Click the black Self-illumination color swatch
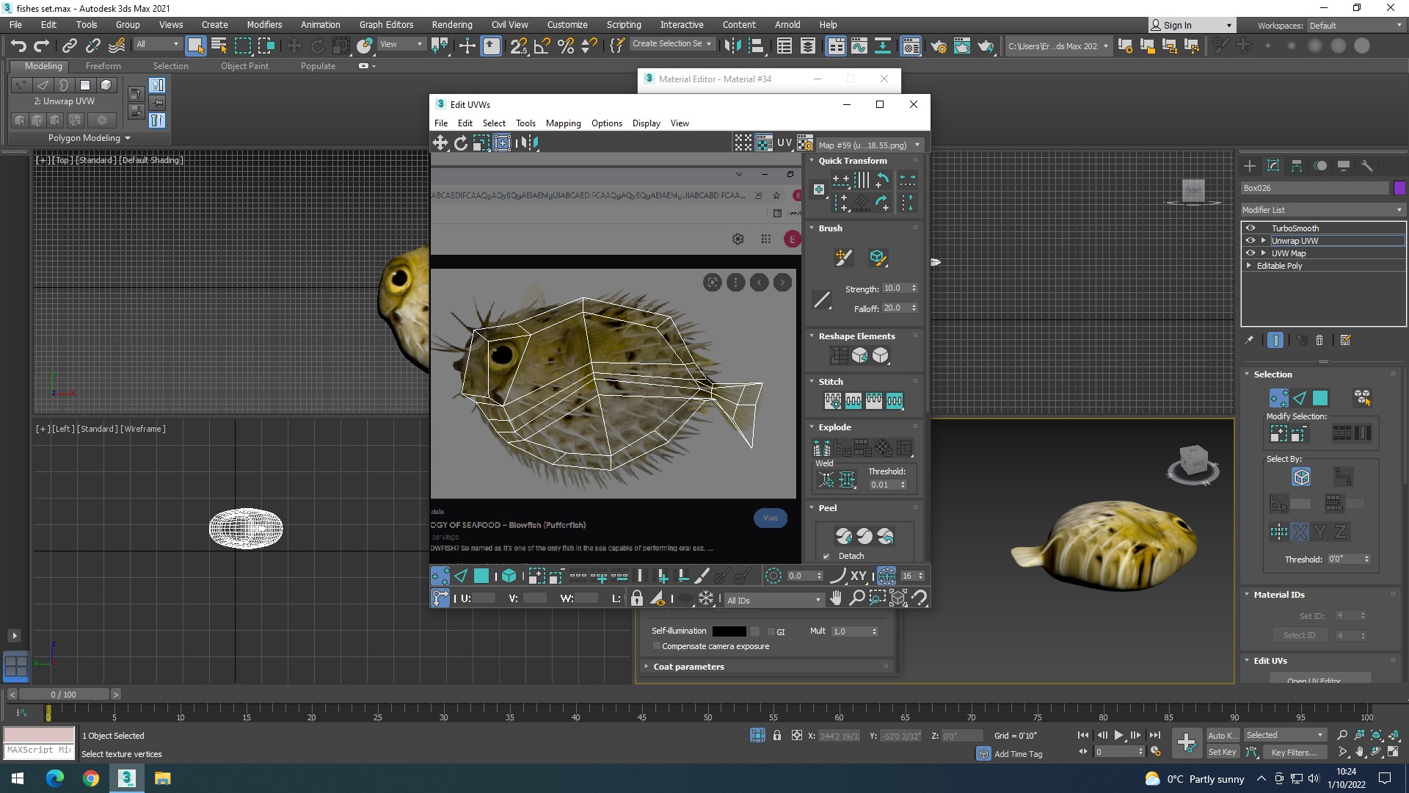The height and width of the screenshot is (793, 1409). click(729, 631)
